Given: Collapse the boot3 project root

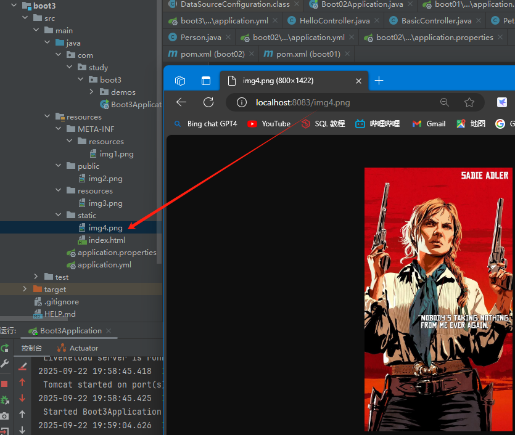Looking at the screenshot, I should pyautogui.click(x=14, y=6).
